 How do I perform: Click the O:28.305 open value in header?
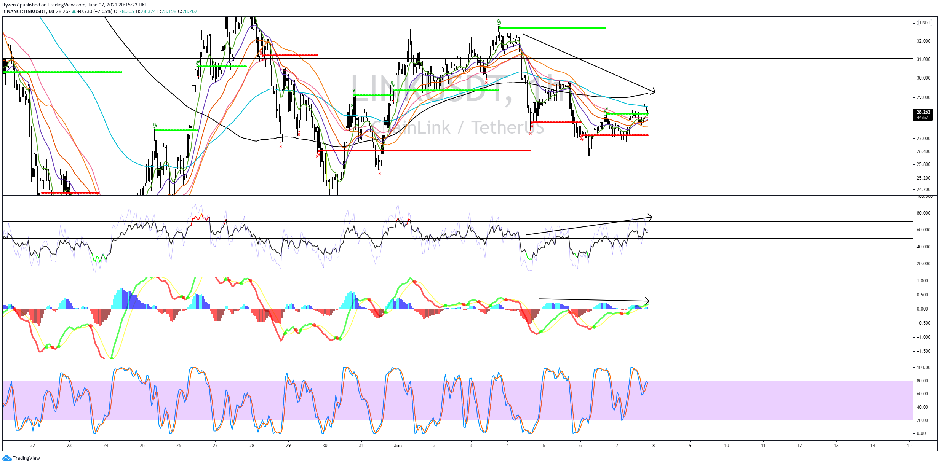pyautogui.click(x=124, y=11)
